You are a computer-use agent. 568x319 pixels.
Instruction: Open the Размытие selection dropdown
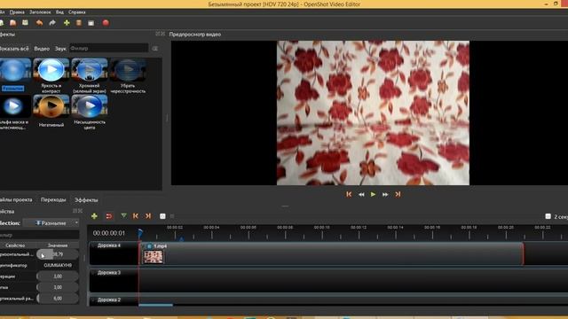point(51,223)
